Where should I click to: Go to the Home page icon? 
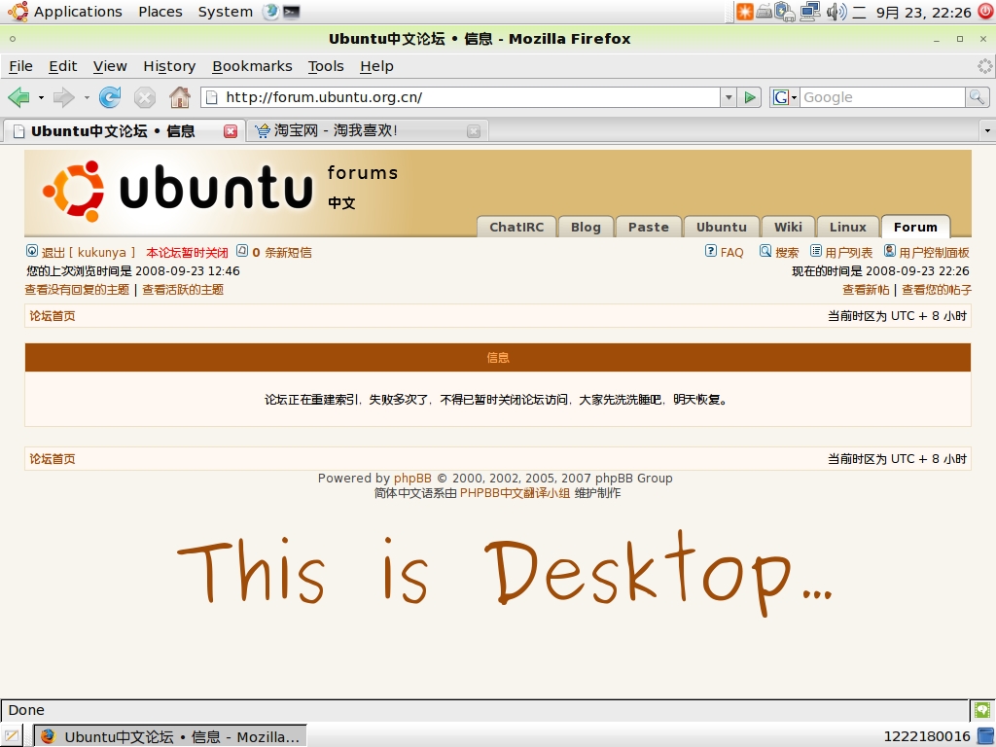pos(180,97)
